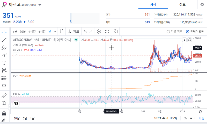The height and width of the screenshot is (124, 207).
Task: Click the 2020-03-01 date marker
Action: [x=112, y=112]
